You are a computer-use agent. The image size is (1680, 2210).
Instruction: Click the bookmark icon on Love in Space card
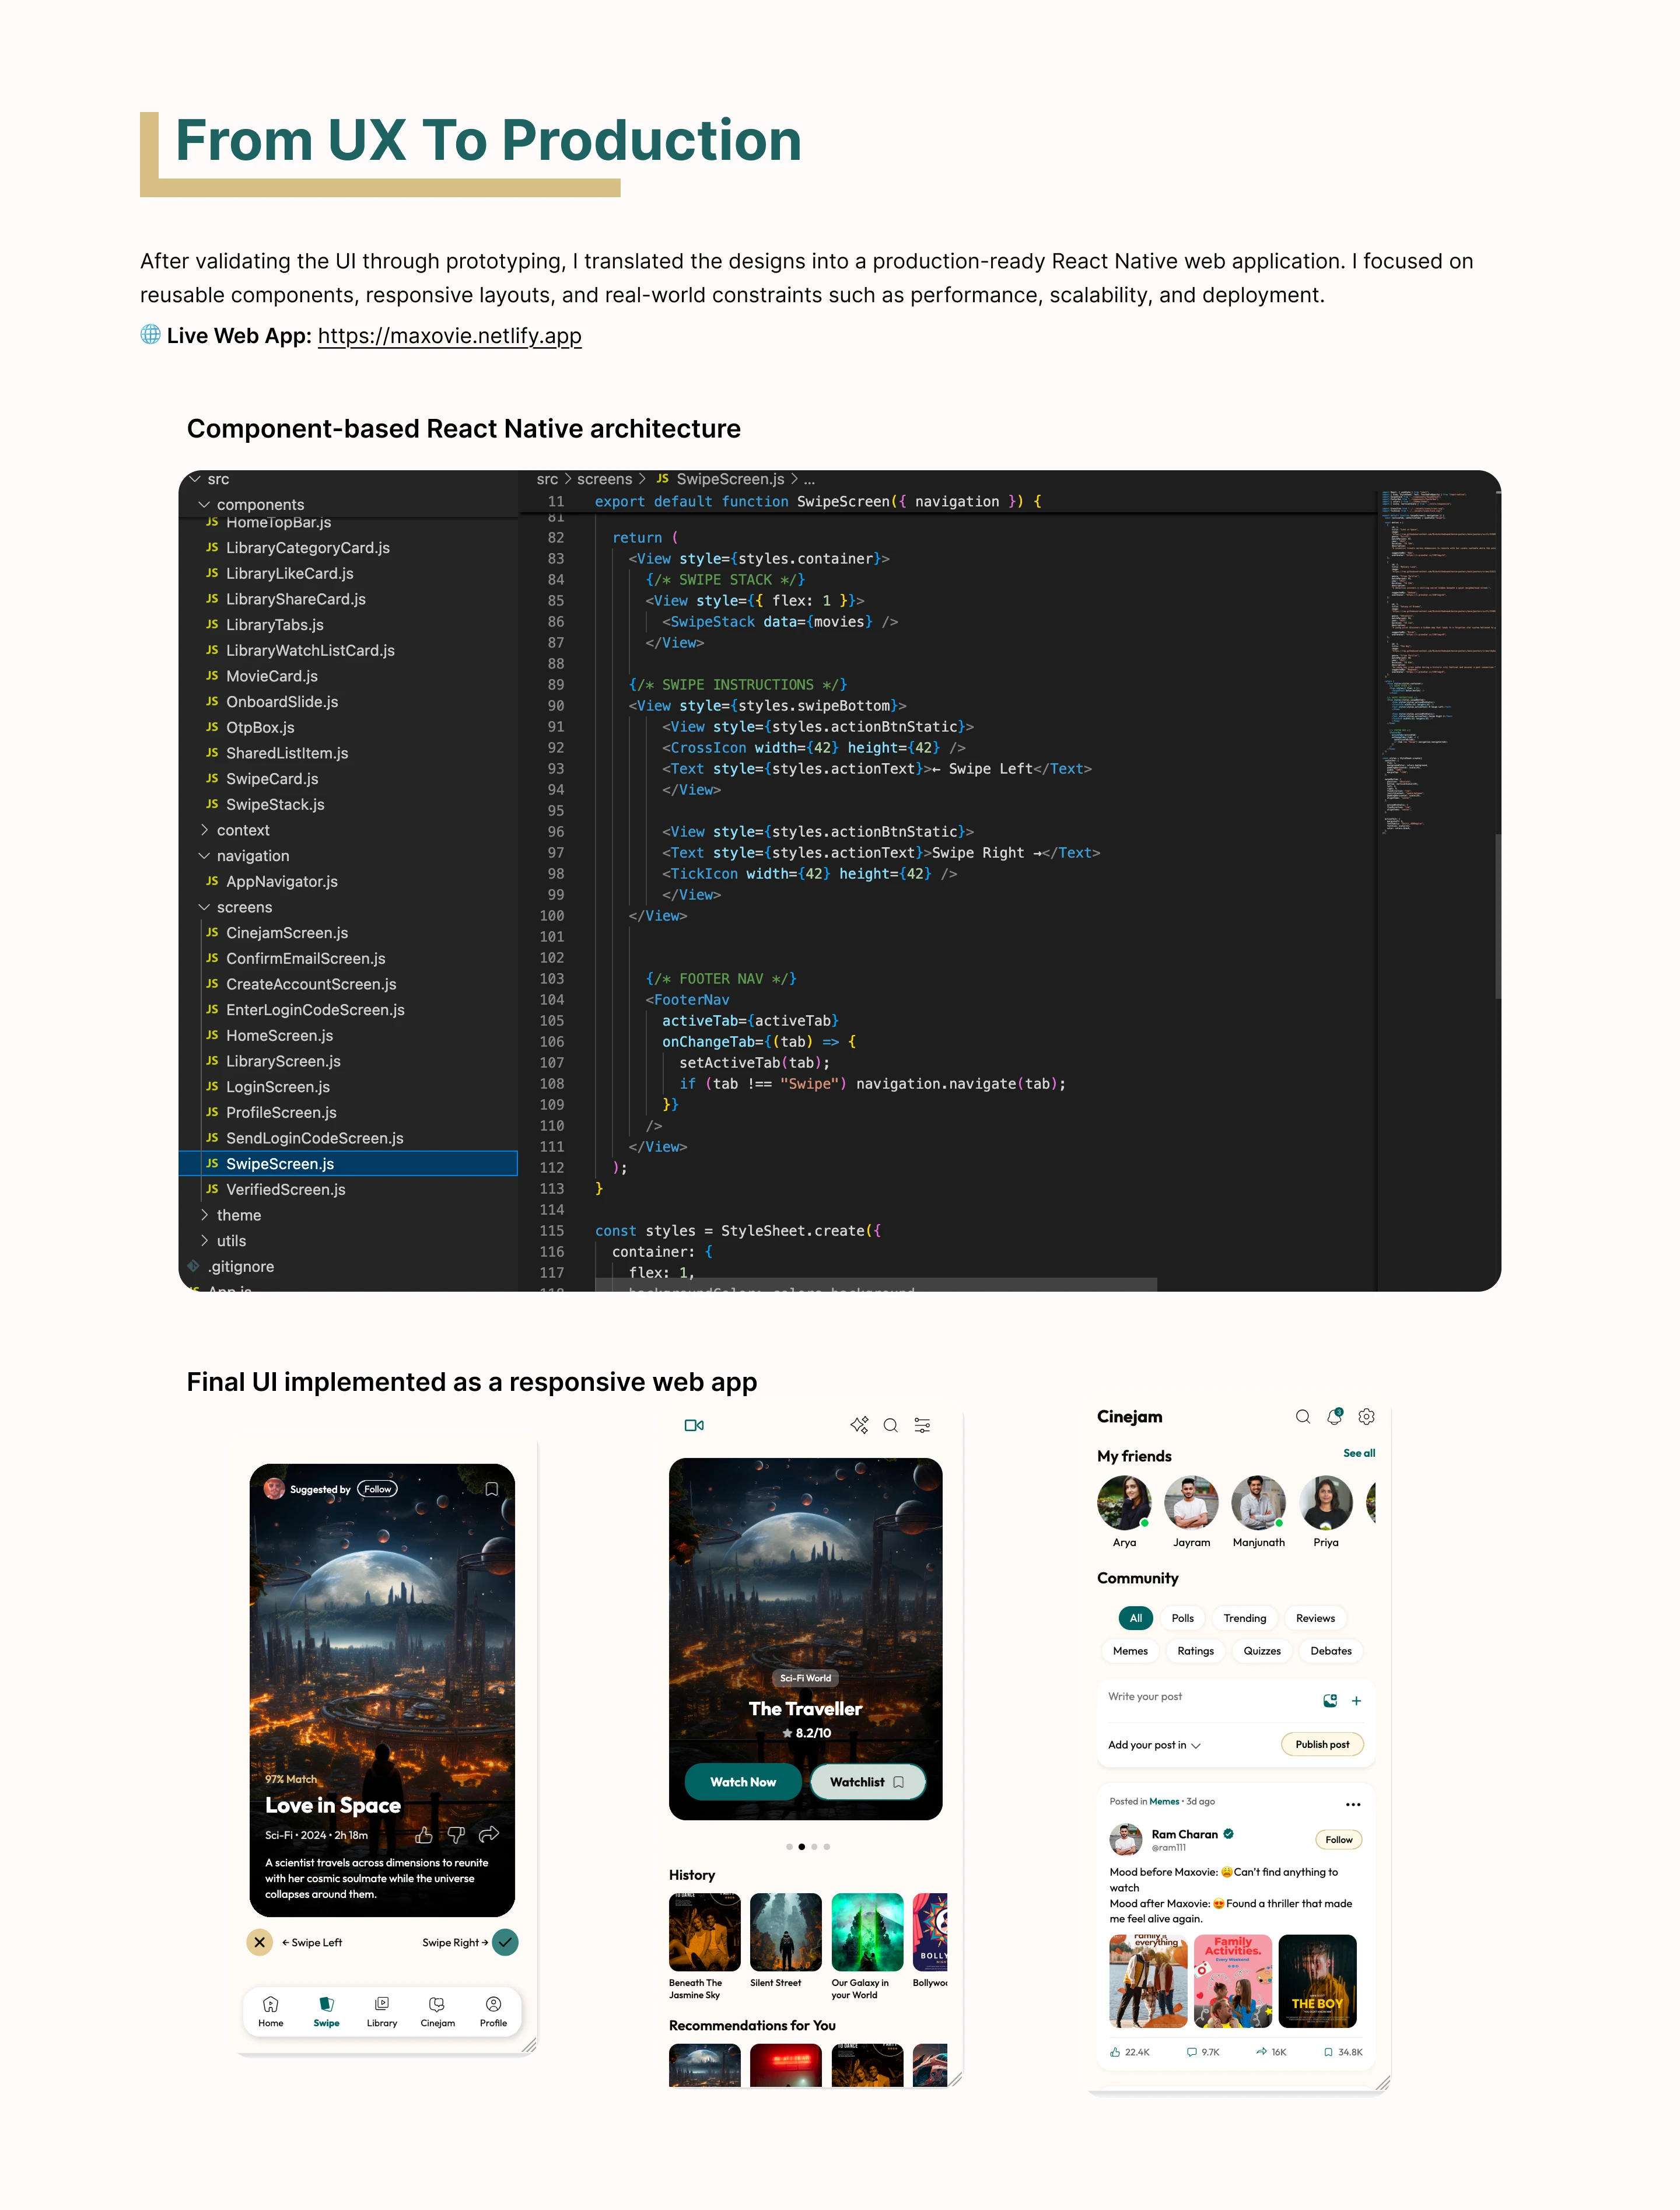(x=491, y=1489)
